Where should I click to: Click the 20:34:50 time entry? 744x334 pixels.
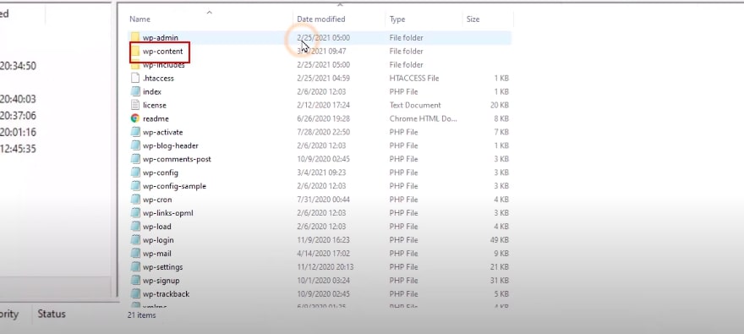(x=18, y=66)
